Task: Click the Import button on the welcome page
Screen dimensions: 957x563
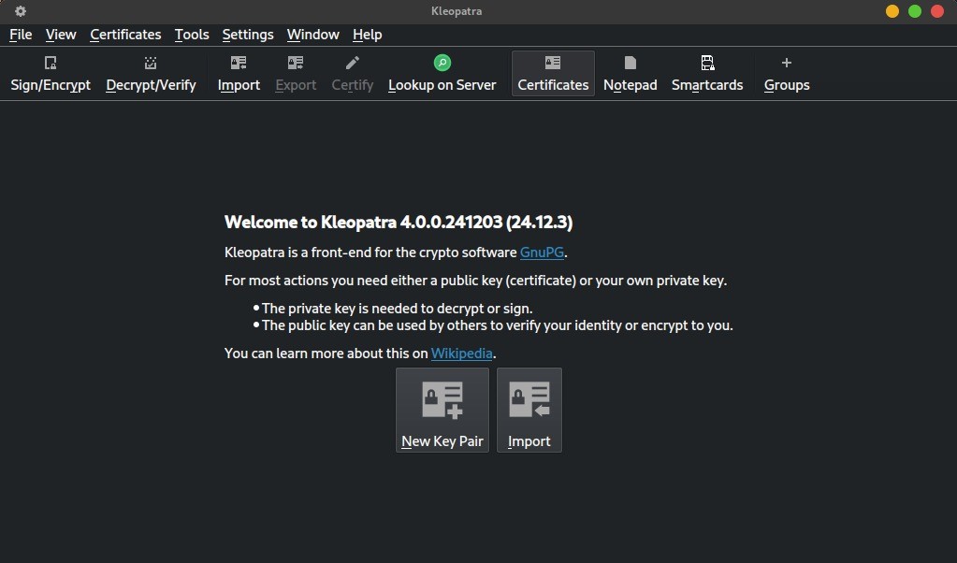Action: point(529,410)
